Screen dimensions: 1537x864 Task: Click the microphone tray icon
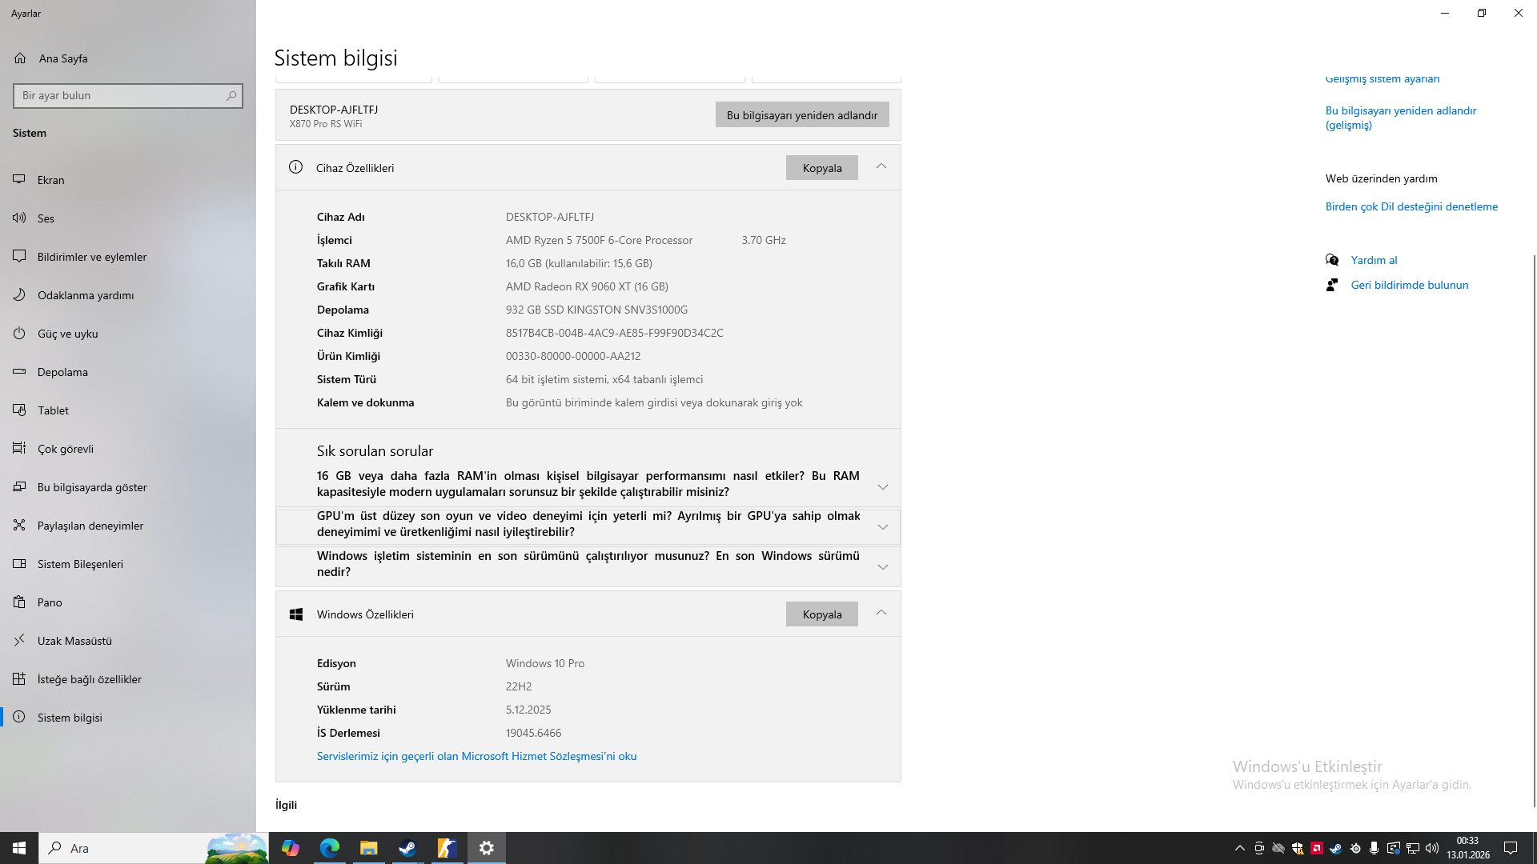[x=1374, y=848]
